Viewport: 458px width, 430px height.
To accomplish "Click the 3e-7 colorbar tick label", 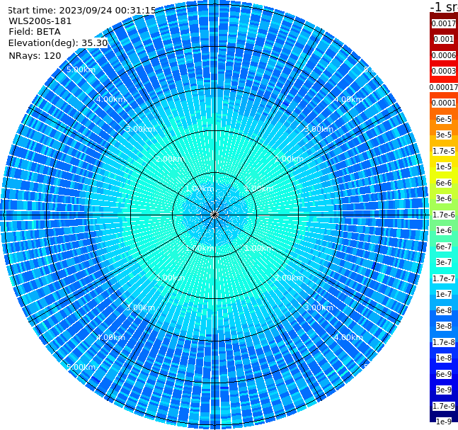I will pyautogui.click(x=444, y=262).
